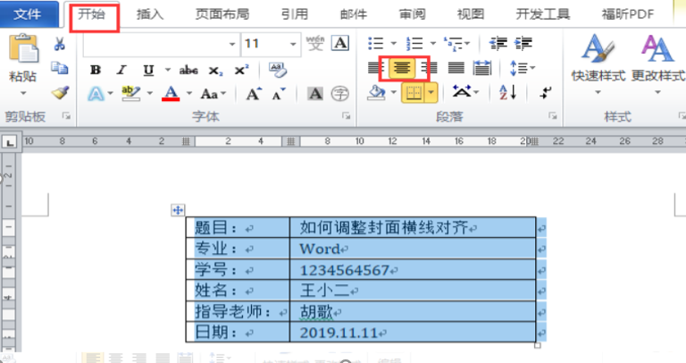Screen dimensions: 686x363
Task: Click the Shrink Font icon
Action: tap(279, 94)
